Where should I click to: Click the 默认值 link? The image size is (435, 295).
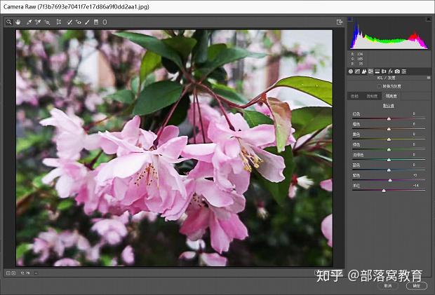click(389, 106)
